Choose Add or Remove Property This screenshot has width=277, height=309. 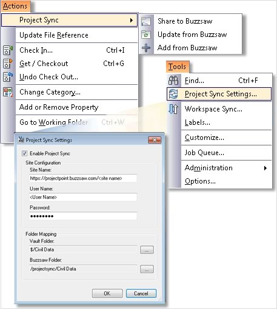click(77, 107)
